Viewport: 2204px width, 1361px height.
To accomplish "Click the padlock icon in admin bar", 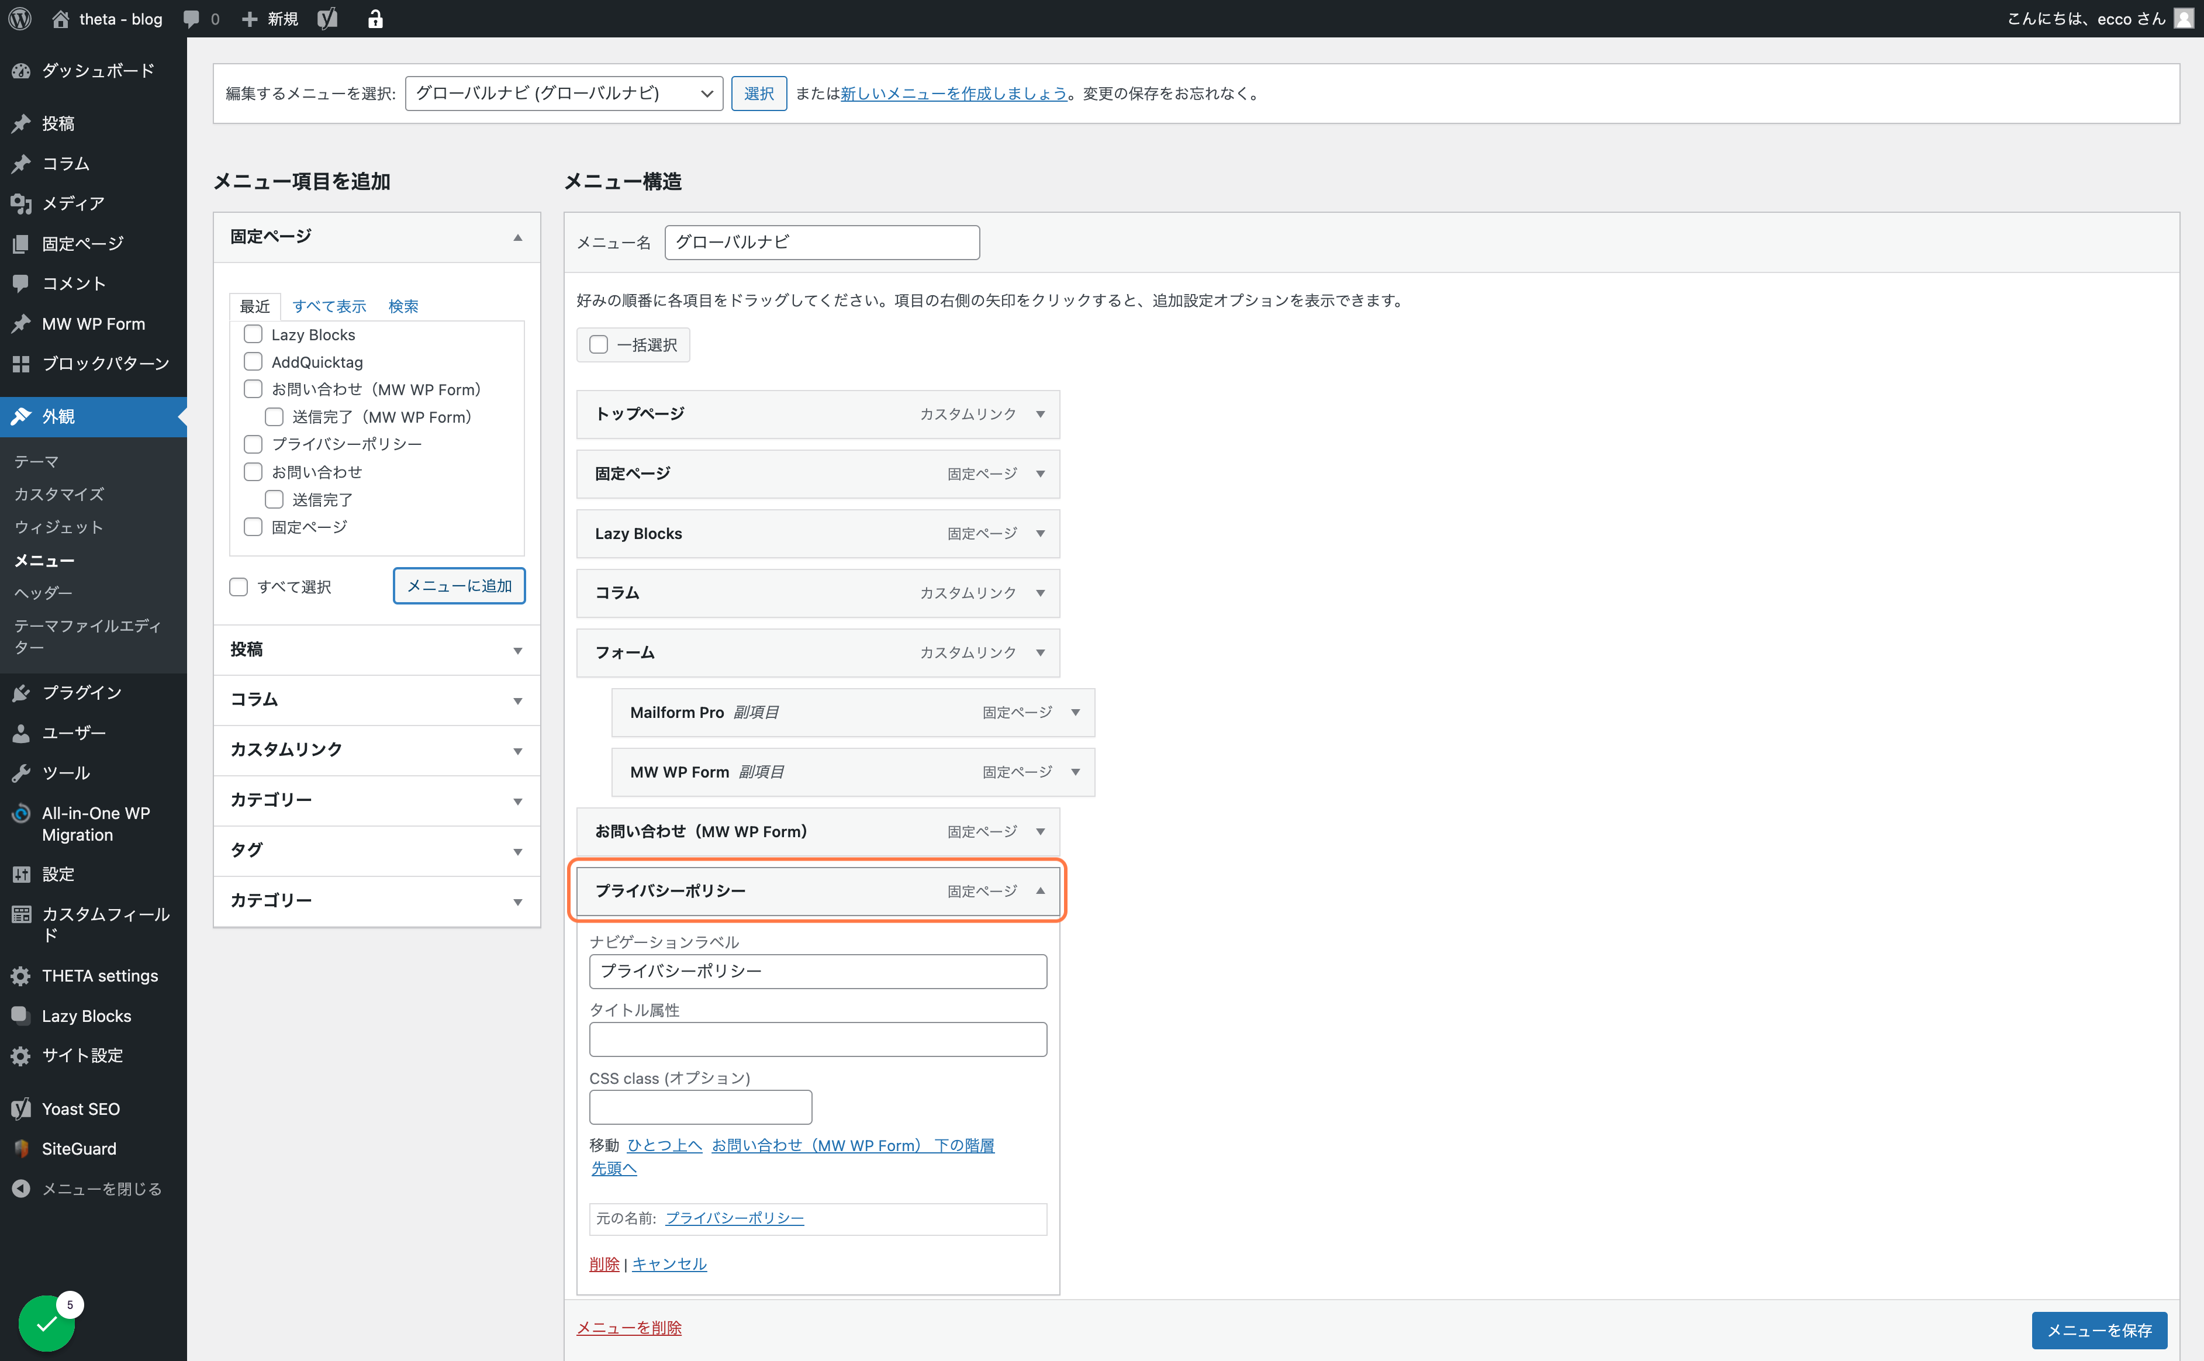I will [x=375, y=19].
